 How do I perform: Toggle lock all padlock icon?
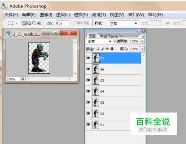tap(112, 48)
